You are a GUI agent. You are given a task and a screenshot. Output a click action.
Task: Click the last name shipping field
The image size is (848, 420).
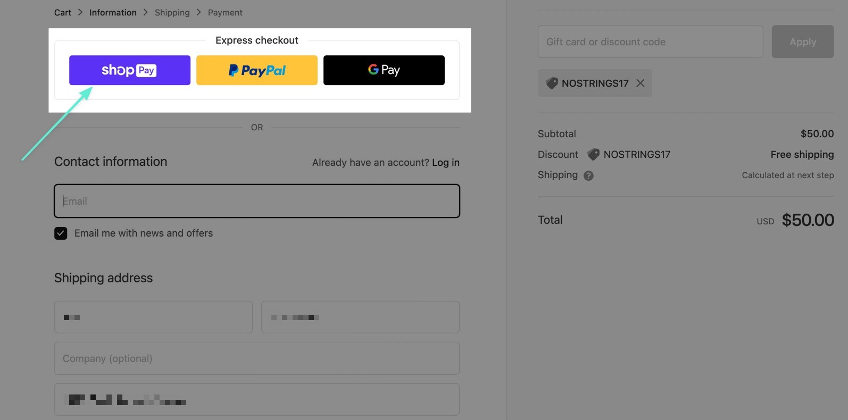click(x=360, y=317)
